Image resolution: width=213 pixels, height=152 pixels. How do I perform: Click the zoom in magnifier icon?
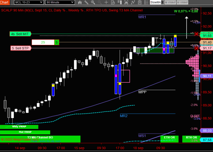click(93, 2)
